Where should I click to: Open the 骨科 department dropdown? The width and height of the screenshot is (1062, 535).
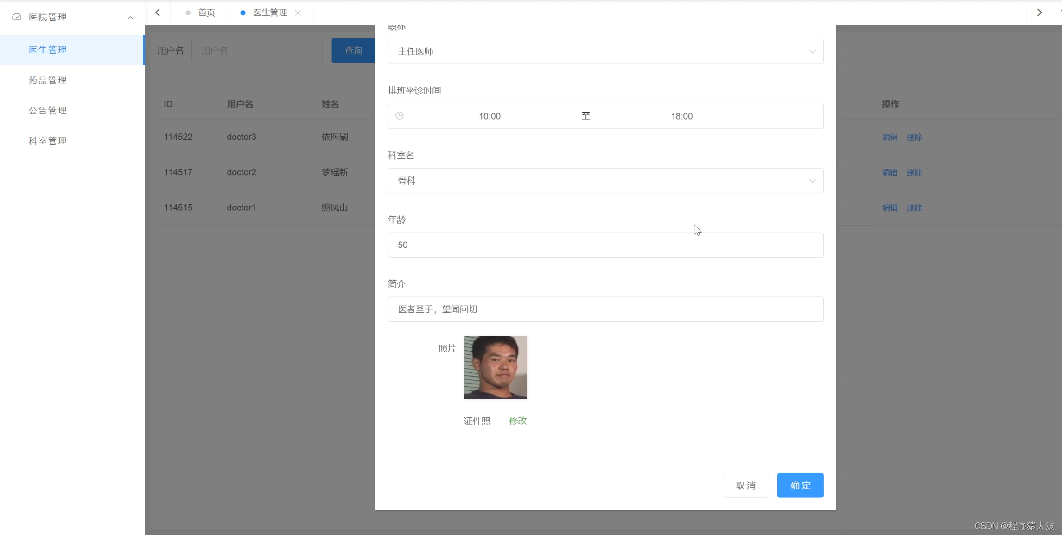tap(605, 181)
